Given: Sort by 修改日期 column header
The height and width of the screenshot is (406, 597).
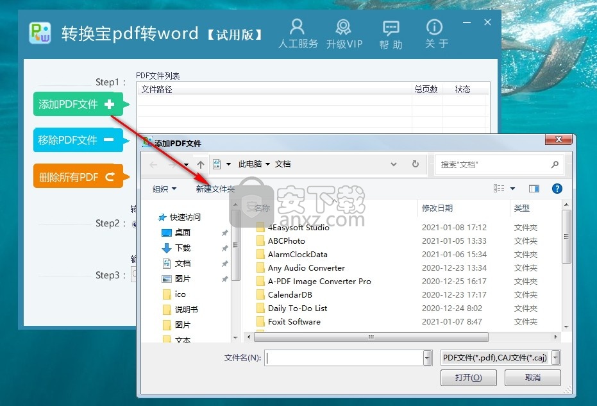Looking at the screenshot, I should tap(437, 208).
